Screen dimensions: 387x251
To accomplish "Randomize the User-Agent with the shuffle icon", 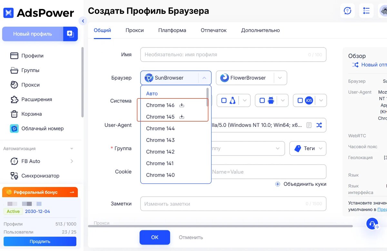I will click(x=319, y=125).
